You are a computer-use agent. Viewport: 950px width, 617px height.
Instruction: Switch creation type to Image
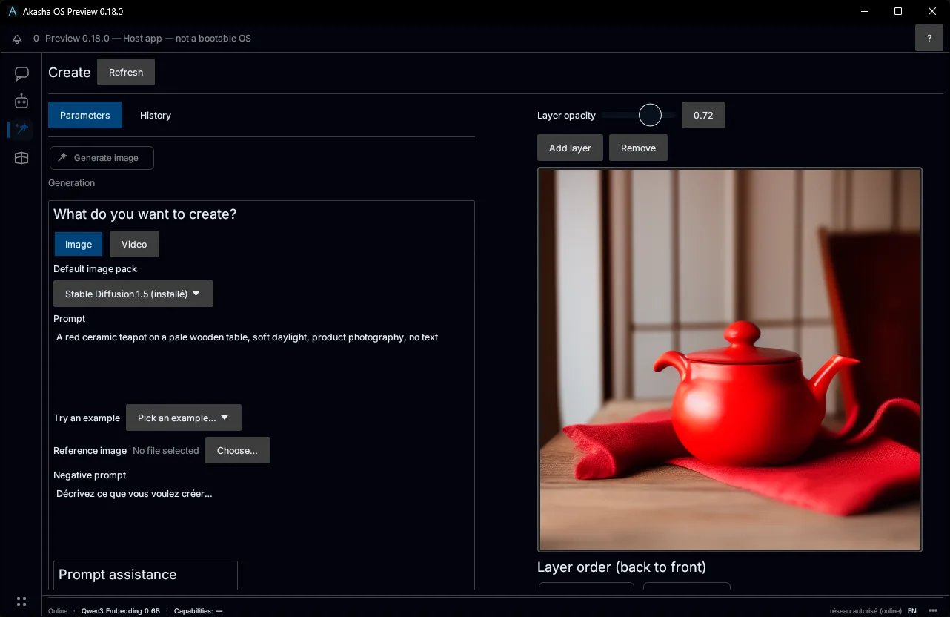tap(79, 245)
